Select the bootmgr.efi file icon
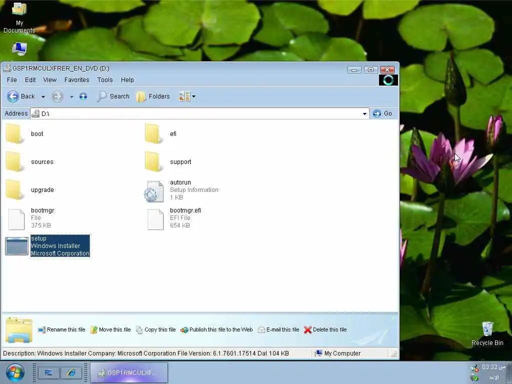The width and height of the screenshot is (512, 384). (x=155, y=219)
